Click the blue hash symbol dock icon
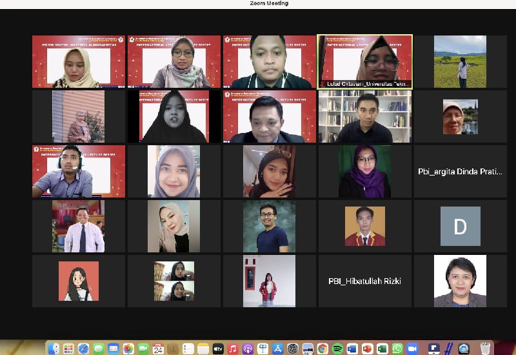 (448, 349)
